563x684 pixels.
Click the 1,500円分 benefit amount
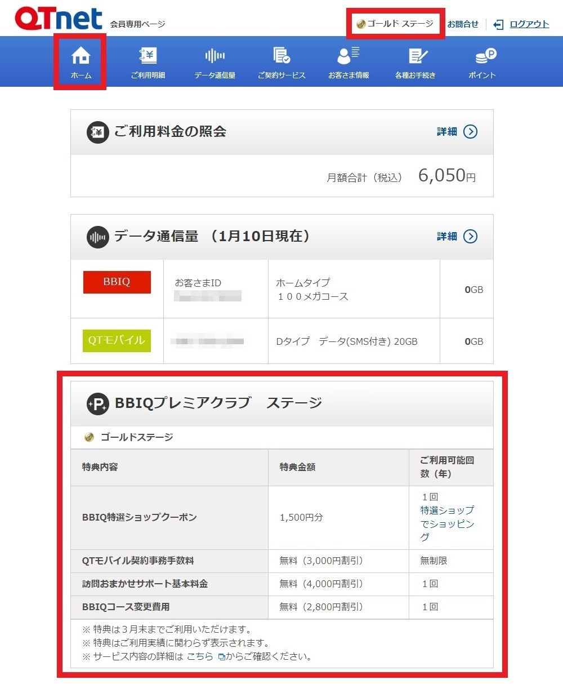(301, 517)
